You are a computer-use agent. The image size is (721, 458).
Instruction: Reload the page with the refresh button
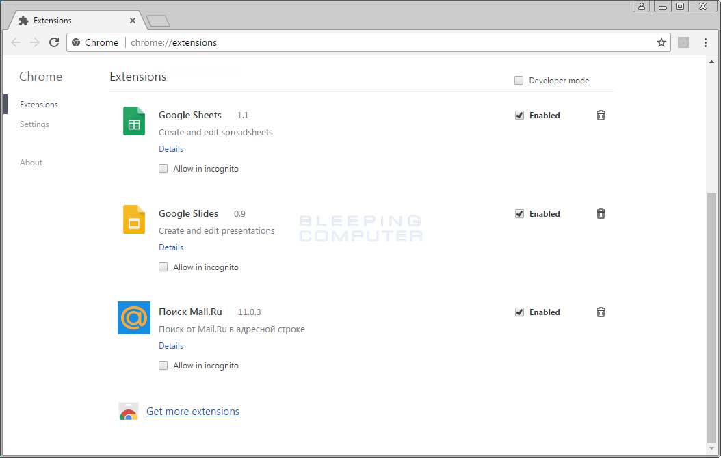click(54, 42)
